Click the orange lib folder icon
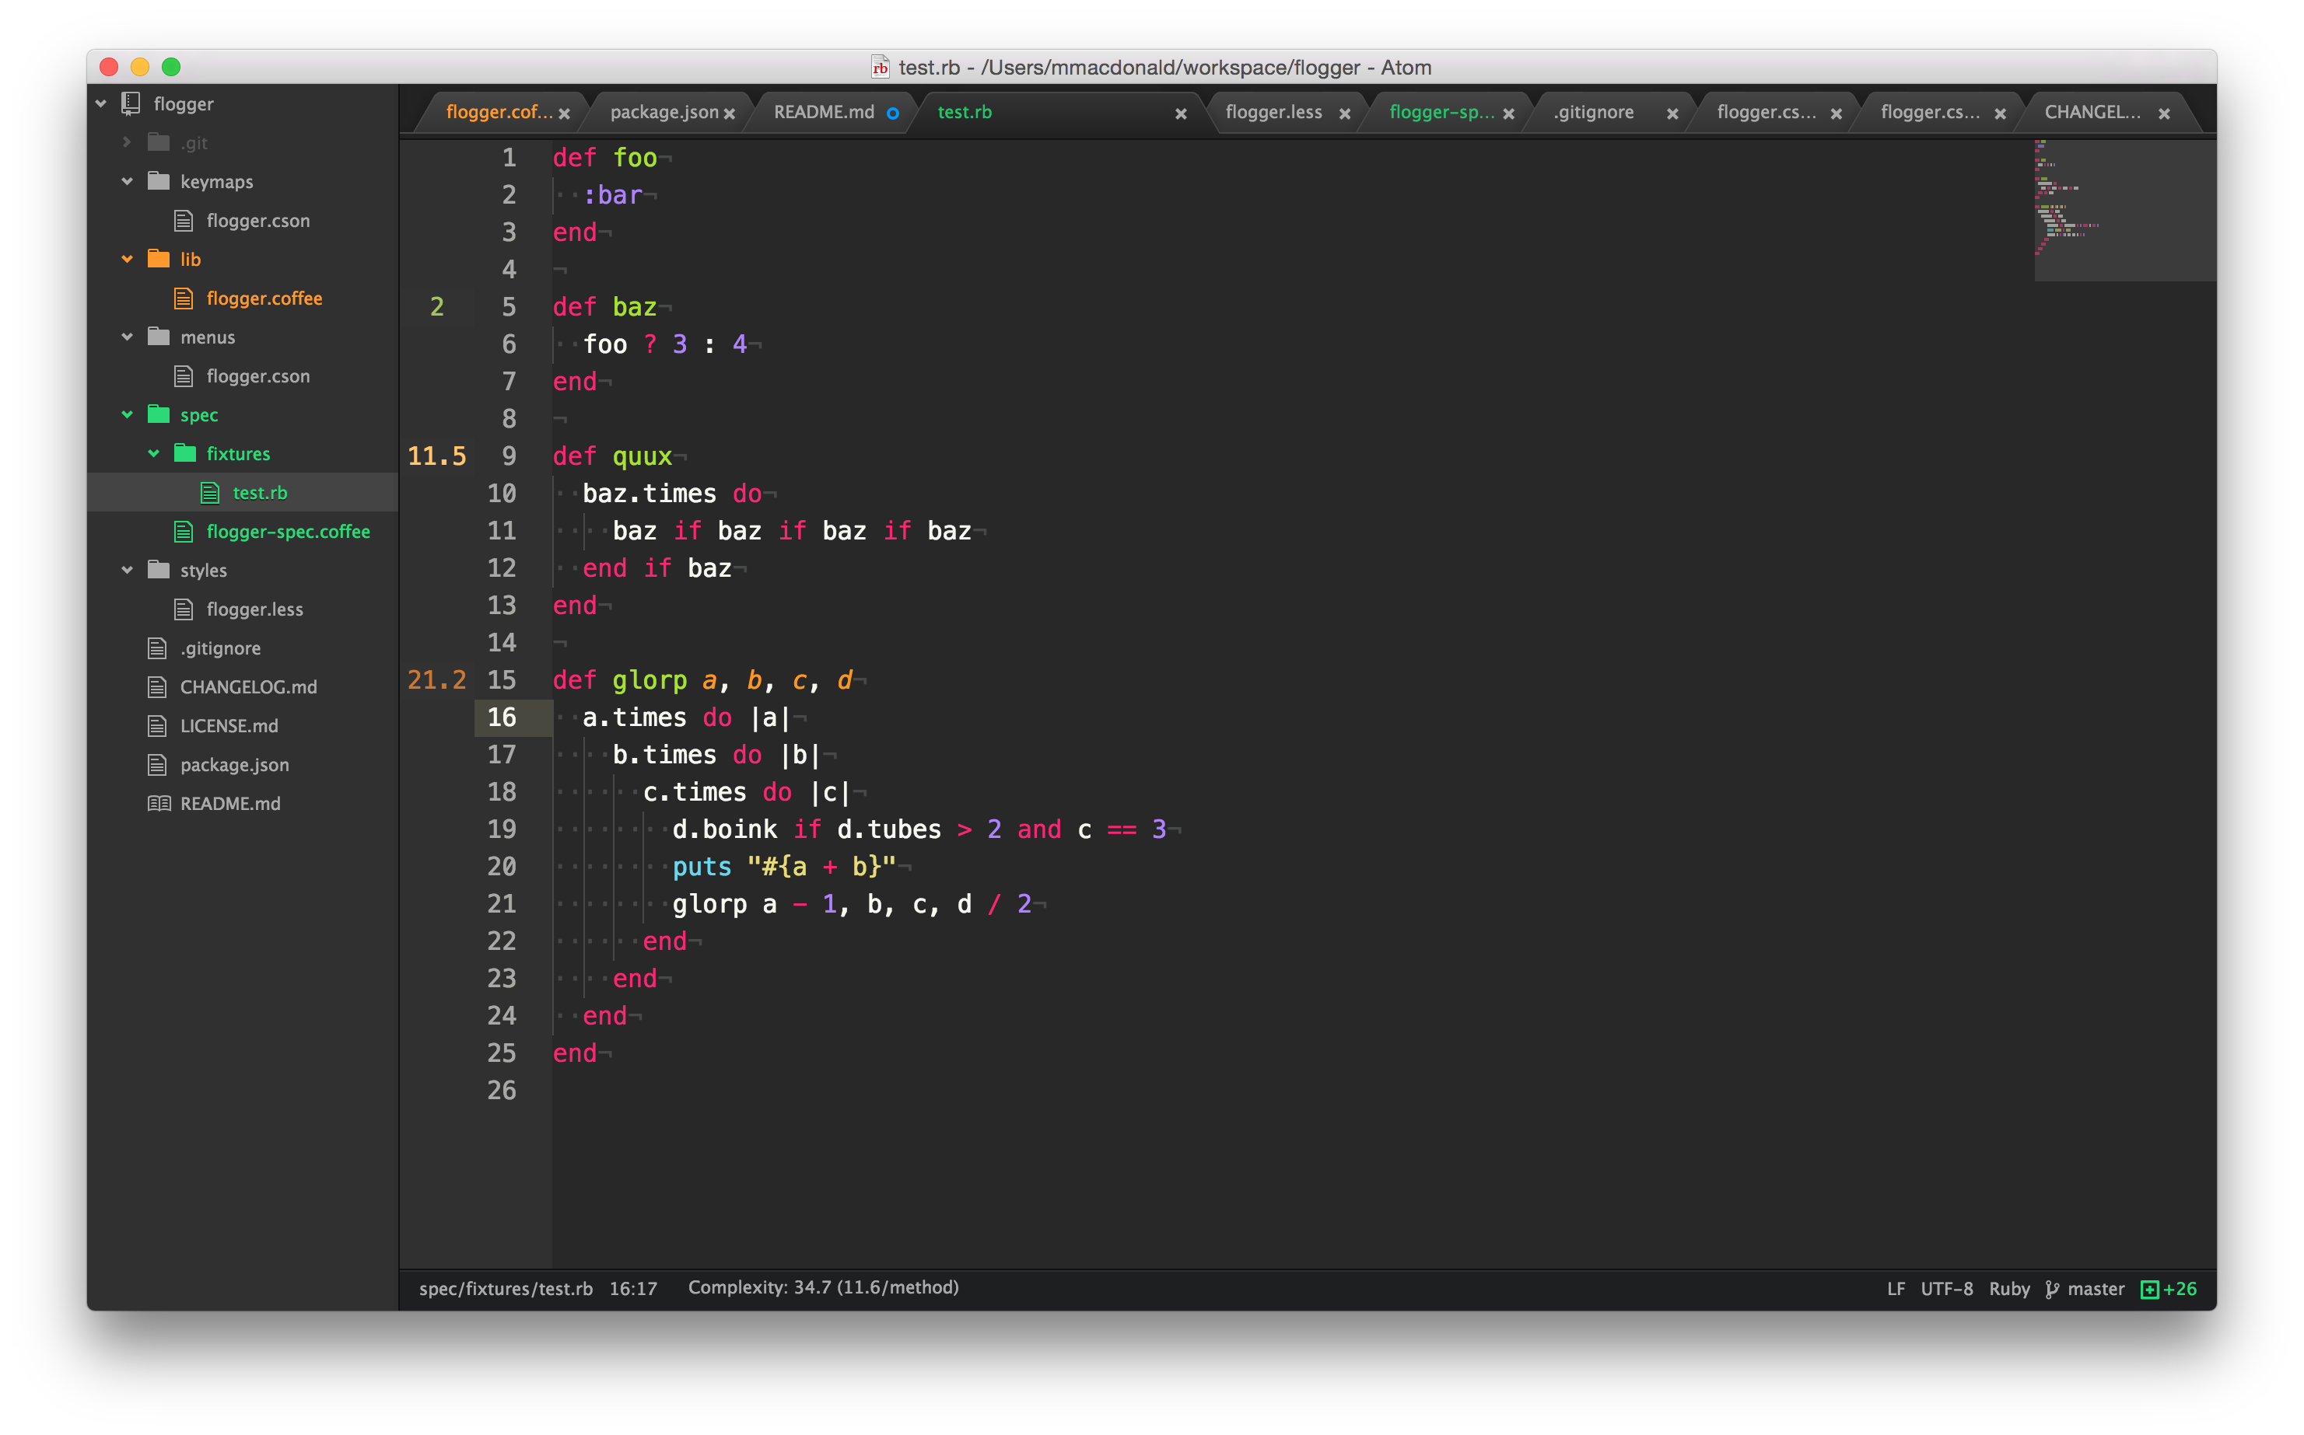 pos(159,259)
